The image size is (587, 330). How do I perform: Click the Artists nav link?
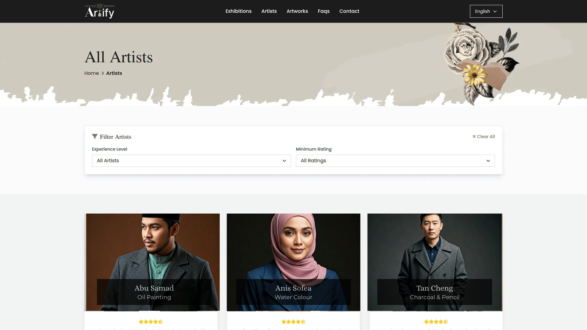tap(269, 11)
